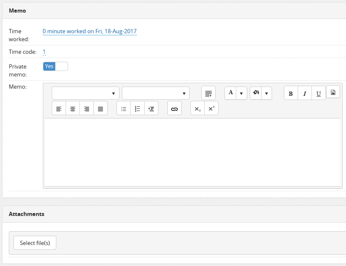This screenshot has height=266, width=346.
Task: Insert an image into the memo
Action: pos(333,92)
